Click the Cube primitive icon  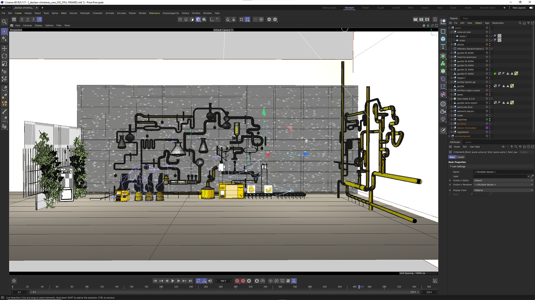[443, 39]
